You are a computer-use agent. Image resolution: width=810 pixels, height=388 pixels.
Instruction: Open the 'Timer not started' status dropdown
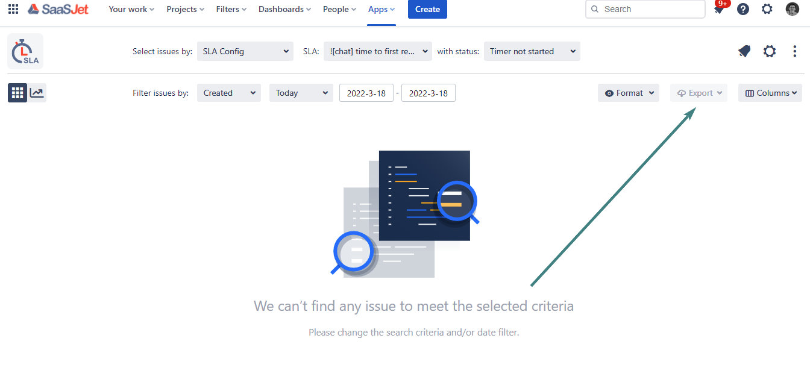532,51
